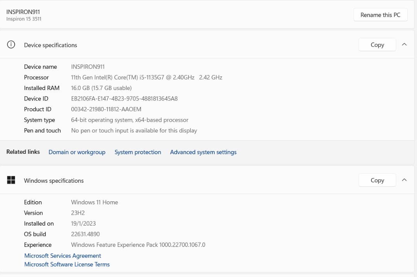Screen dimensions: 417x277
Task: Click the Device ID value
Action: 124,99
